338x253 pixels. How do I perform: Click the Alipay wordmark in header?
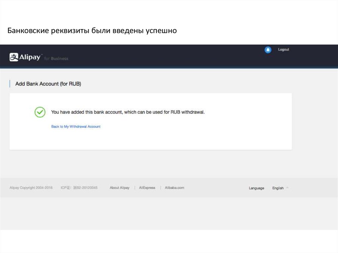pos(30,57)
